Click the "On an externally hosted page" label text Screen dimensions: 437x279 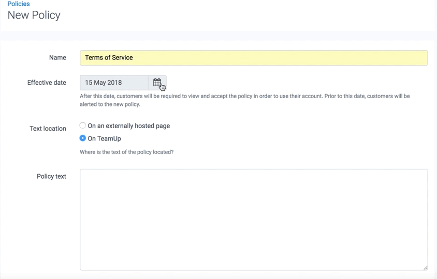click(128, 126)
